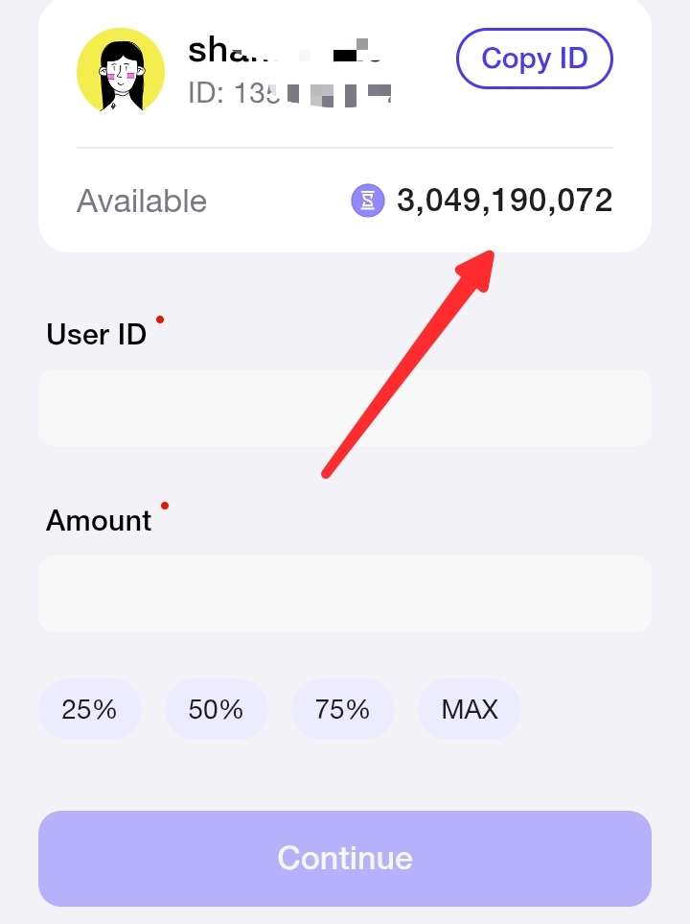This screenshot has width=690, height=924.
Task: Select the MAX amount chip
Action: [470, 709]
